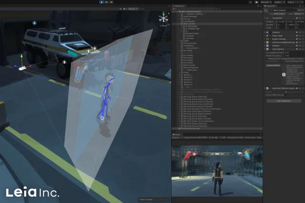
Task: Toggle the Flare Layer component checkbox
Action: click(x=270, y=36)
